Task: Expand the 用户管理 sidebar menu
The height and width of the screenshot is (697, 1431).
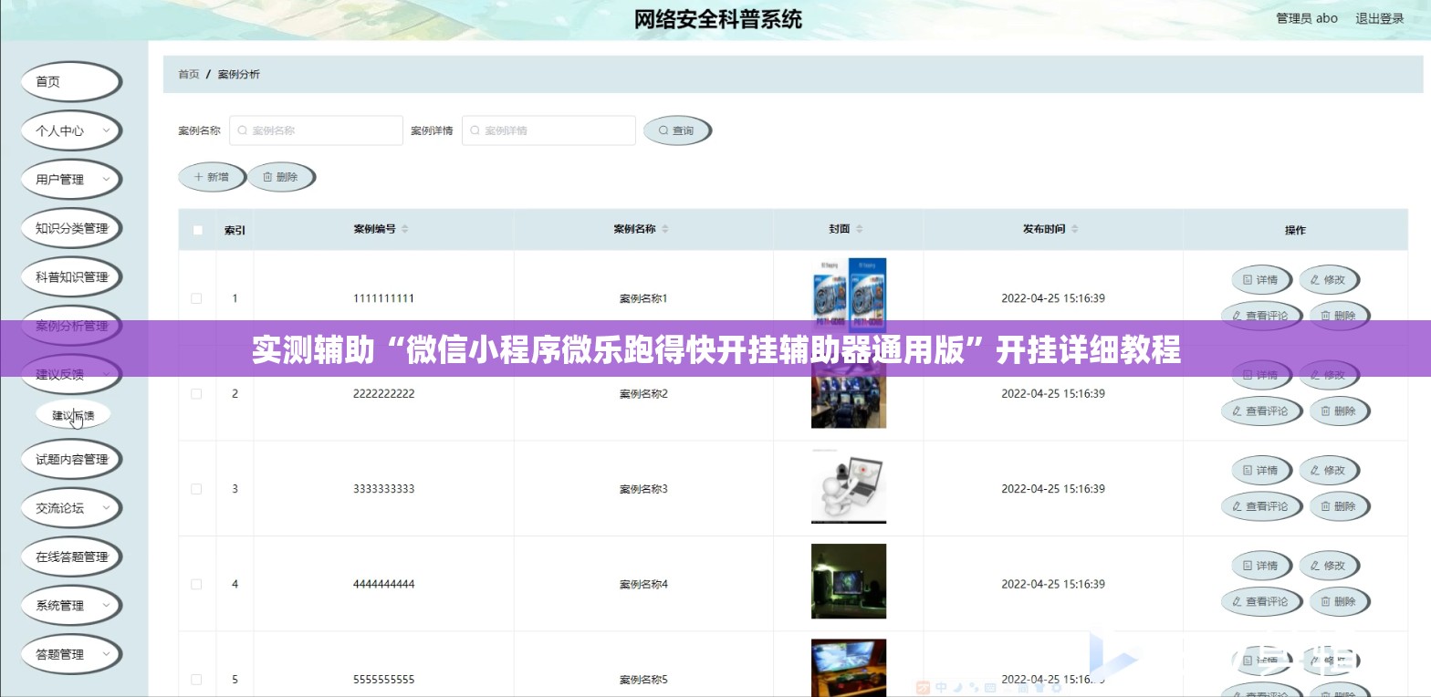Action: (70, 179)
